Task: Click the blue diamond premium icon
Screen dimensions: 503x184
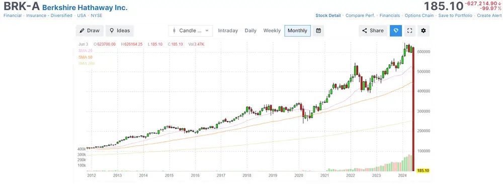Action: point(396,31)
